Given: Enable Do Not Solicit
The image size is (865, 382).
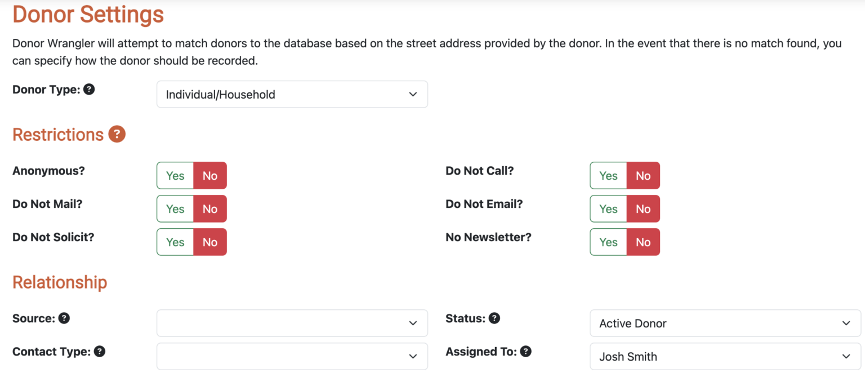Looking at the screenshot, I should click(x=175, y=242).
